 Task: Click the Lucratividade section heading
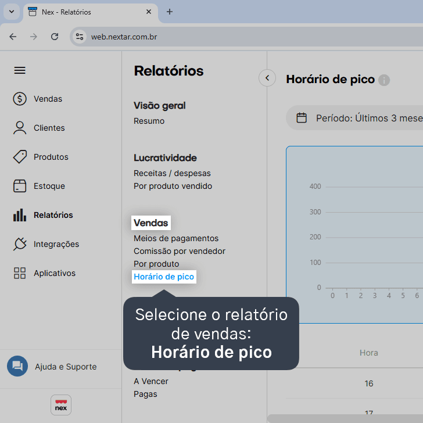point(166,158)
